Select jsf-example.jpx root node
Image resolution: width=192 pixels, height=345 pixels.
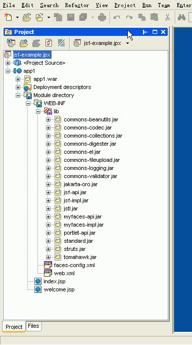click(32, 55)
